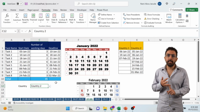This screenshot has width=200, height=112.
Task: Open the Windows Start menu
Action: point(68,108)
